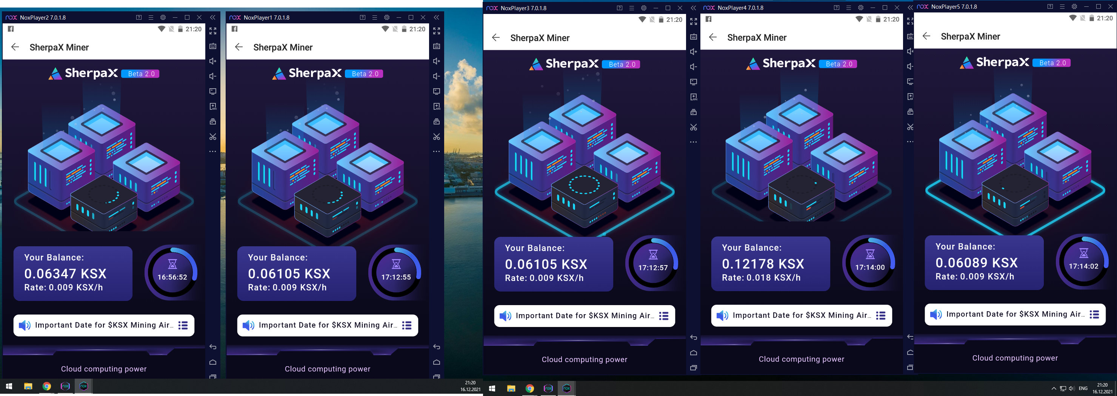This screenshot has width=1117, height=396.
Task: Open keyboard mapping in NoxPlayer3 sidebar
Action: [x=694, y=37]
